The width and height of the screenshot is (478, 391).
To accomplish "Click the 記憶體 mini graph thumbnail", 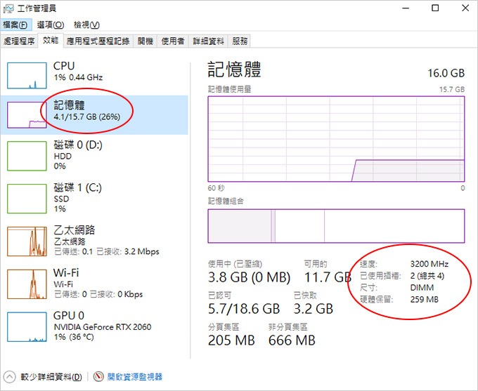I will pyautogui.click(x=27, y=115).
